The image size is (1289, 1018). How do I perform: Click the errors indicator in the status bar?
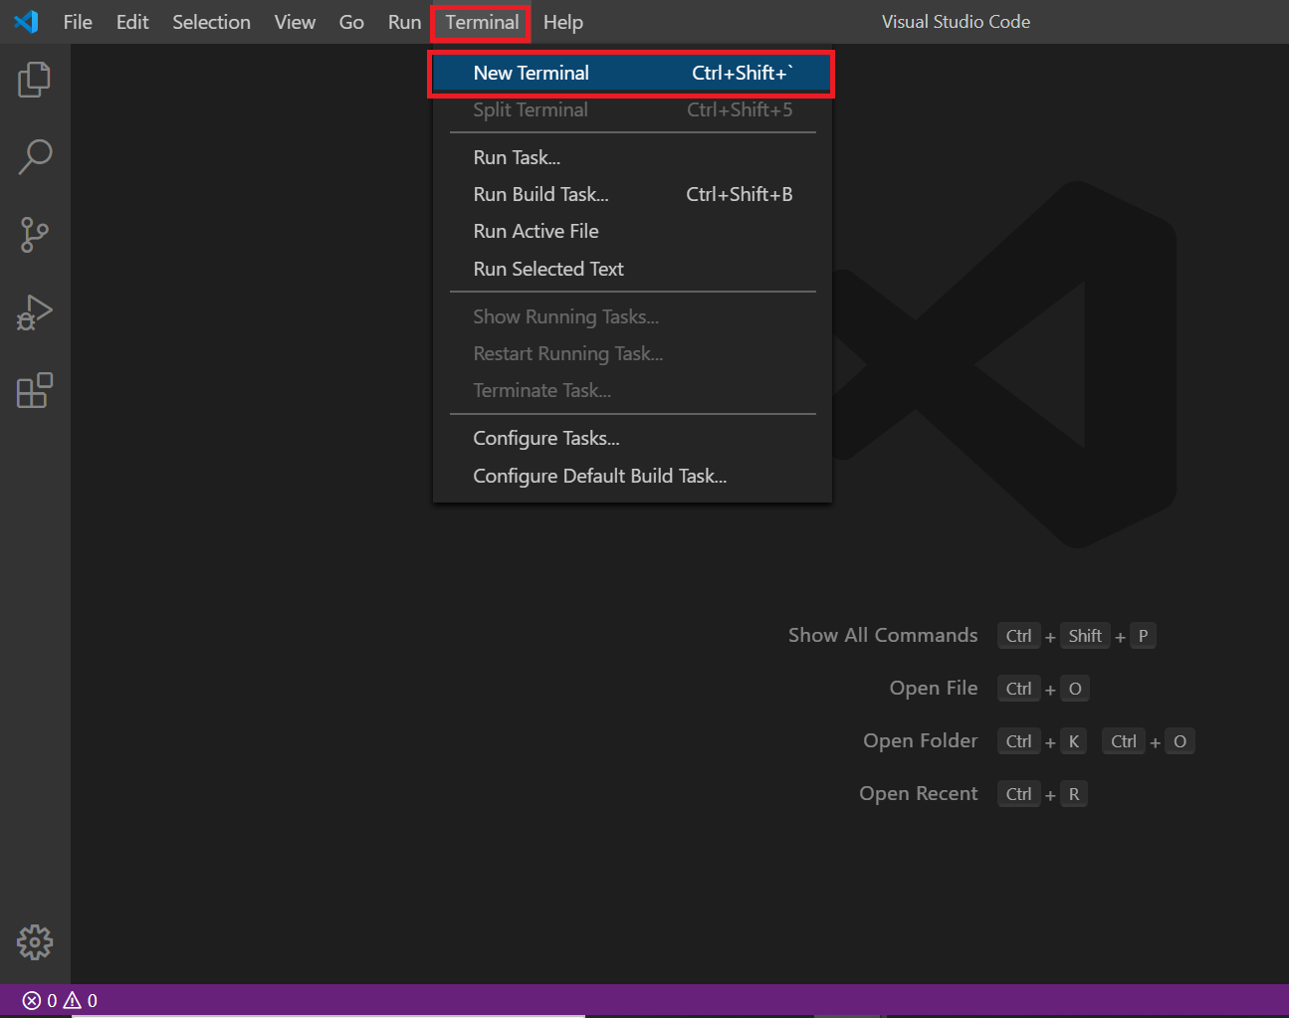point(36,1000)
